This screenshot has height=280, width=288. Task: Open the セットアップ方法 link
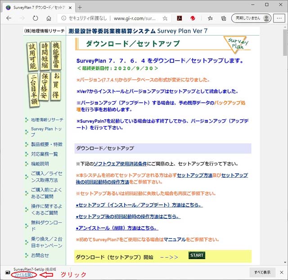click(194, 175)
